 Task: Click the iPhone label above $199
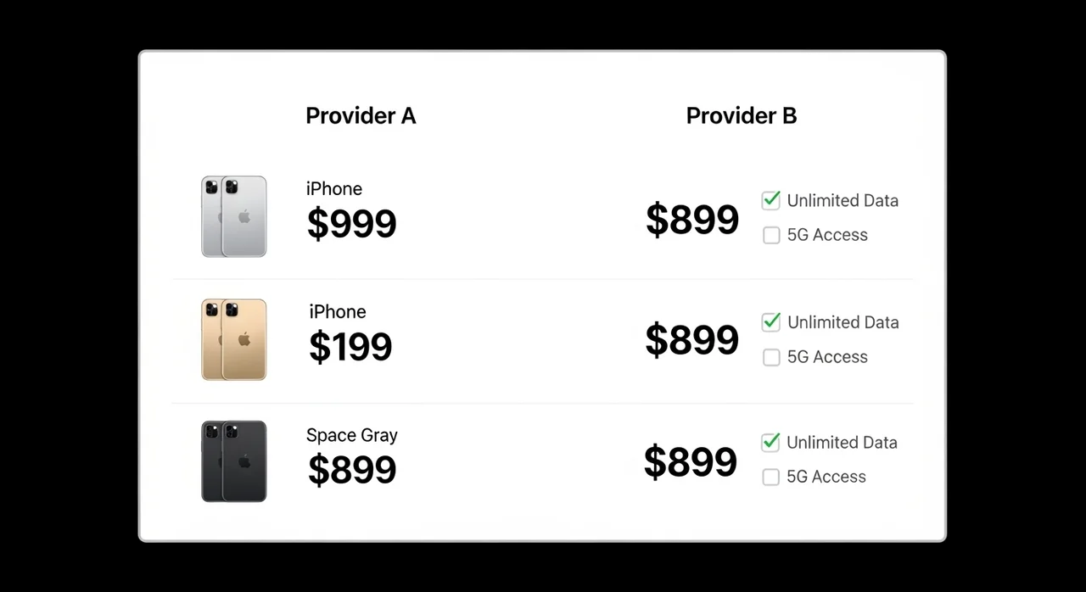tap(338, 312)
